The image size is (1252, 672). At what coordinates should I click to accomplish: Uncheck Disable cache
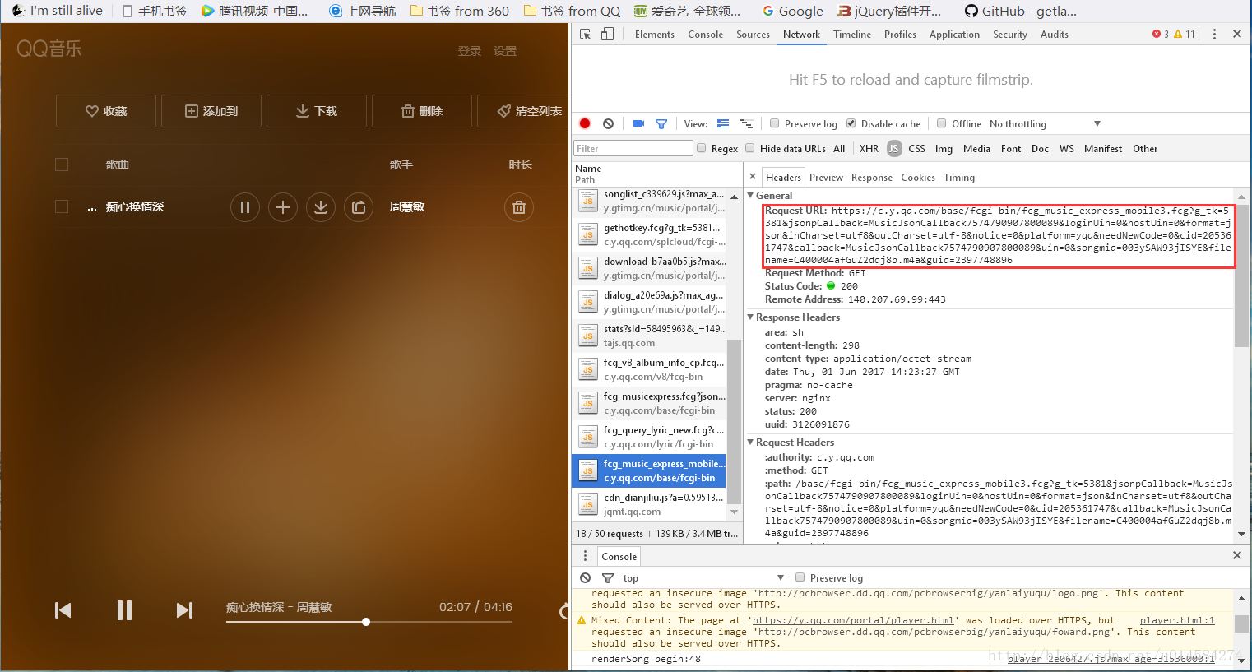851,123
